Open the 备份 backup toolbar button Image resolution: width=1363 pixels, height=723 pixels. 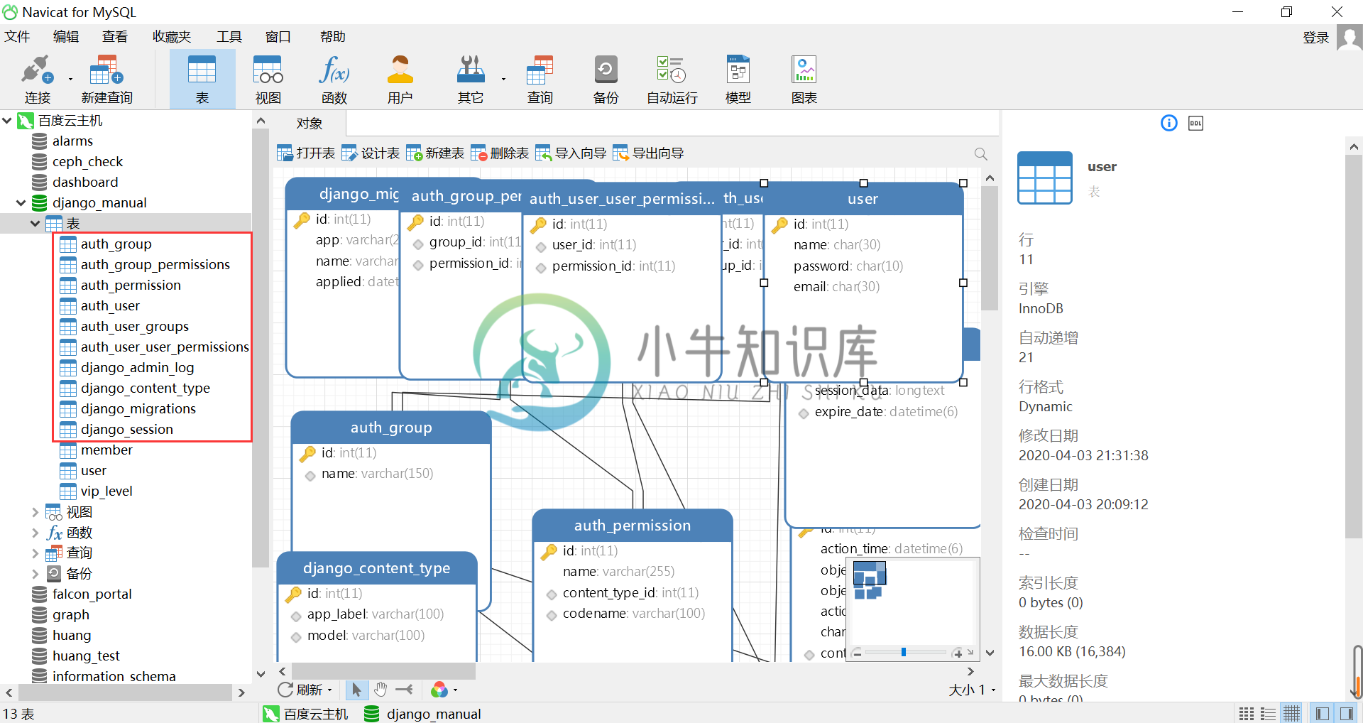point(606,80)
